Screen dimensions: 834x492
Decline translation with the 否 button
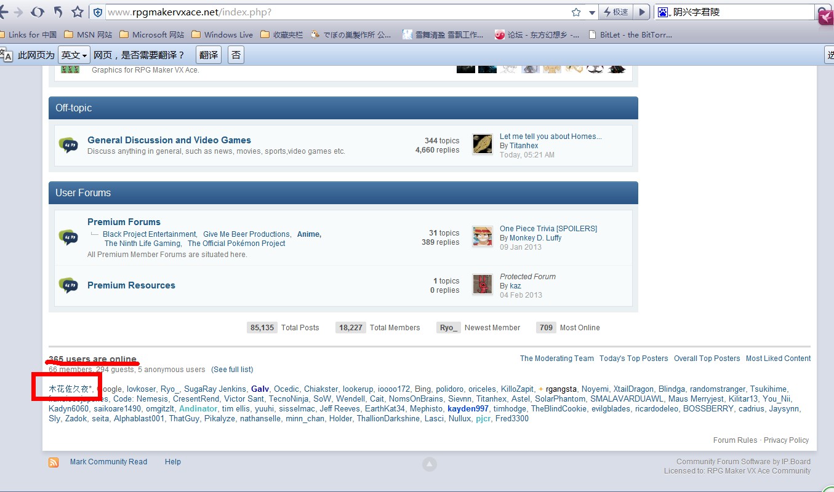pos(236,55)
